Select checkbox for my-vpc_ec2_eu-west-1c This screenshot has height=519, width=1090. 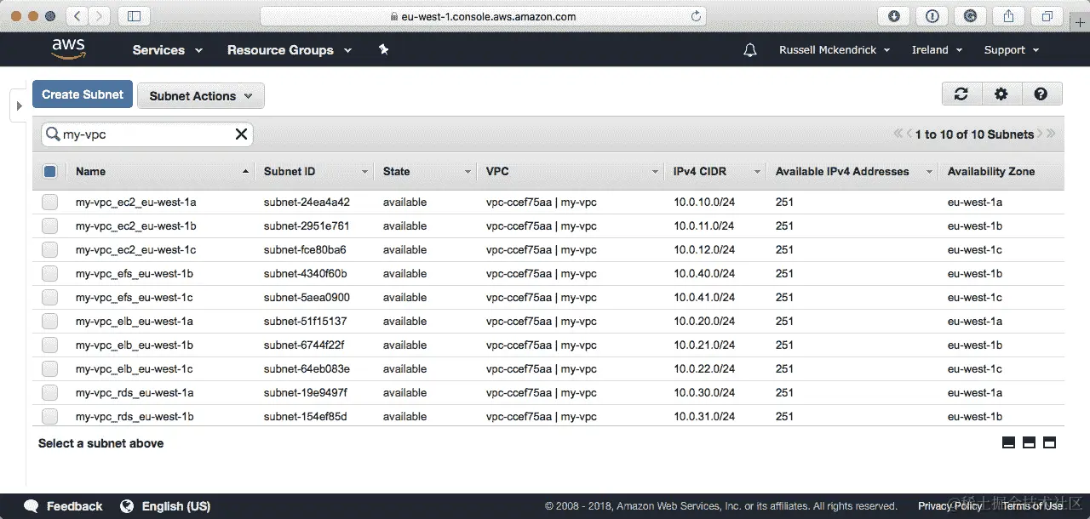click(49, 250)
